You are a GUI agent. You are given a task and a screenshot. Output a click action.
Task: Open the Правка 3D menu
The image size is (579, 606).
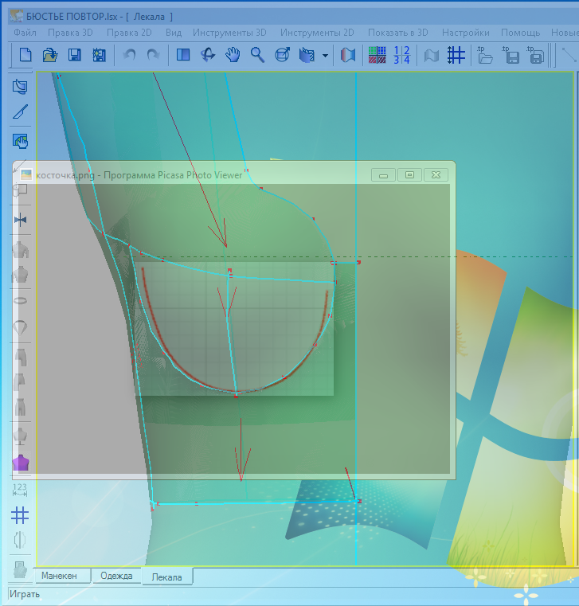[70, 33]
